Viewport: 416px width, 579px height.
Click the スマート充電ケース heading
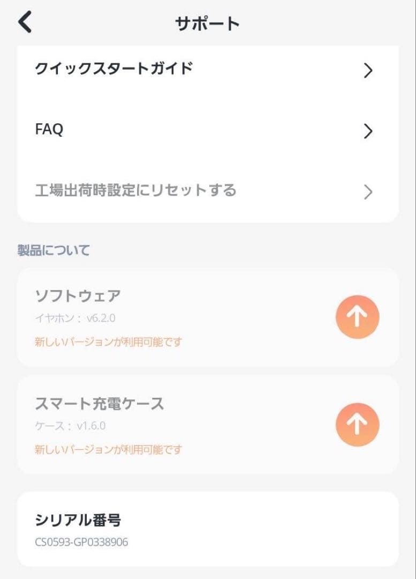point(100,403)
